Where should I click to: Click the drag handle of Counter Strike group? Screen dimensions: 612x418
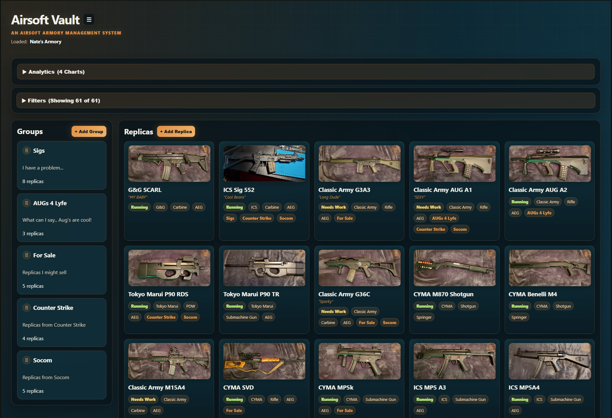tap(27, 308)
